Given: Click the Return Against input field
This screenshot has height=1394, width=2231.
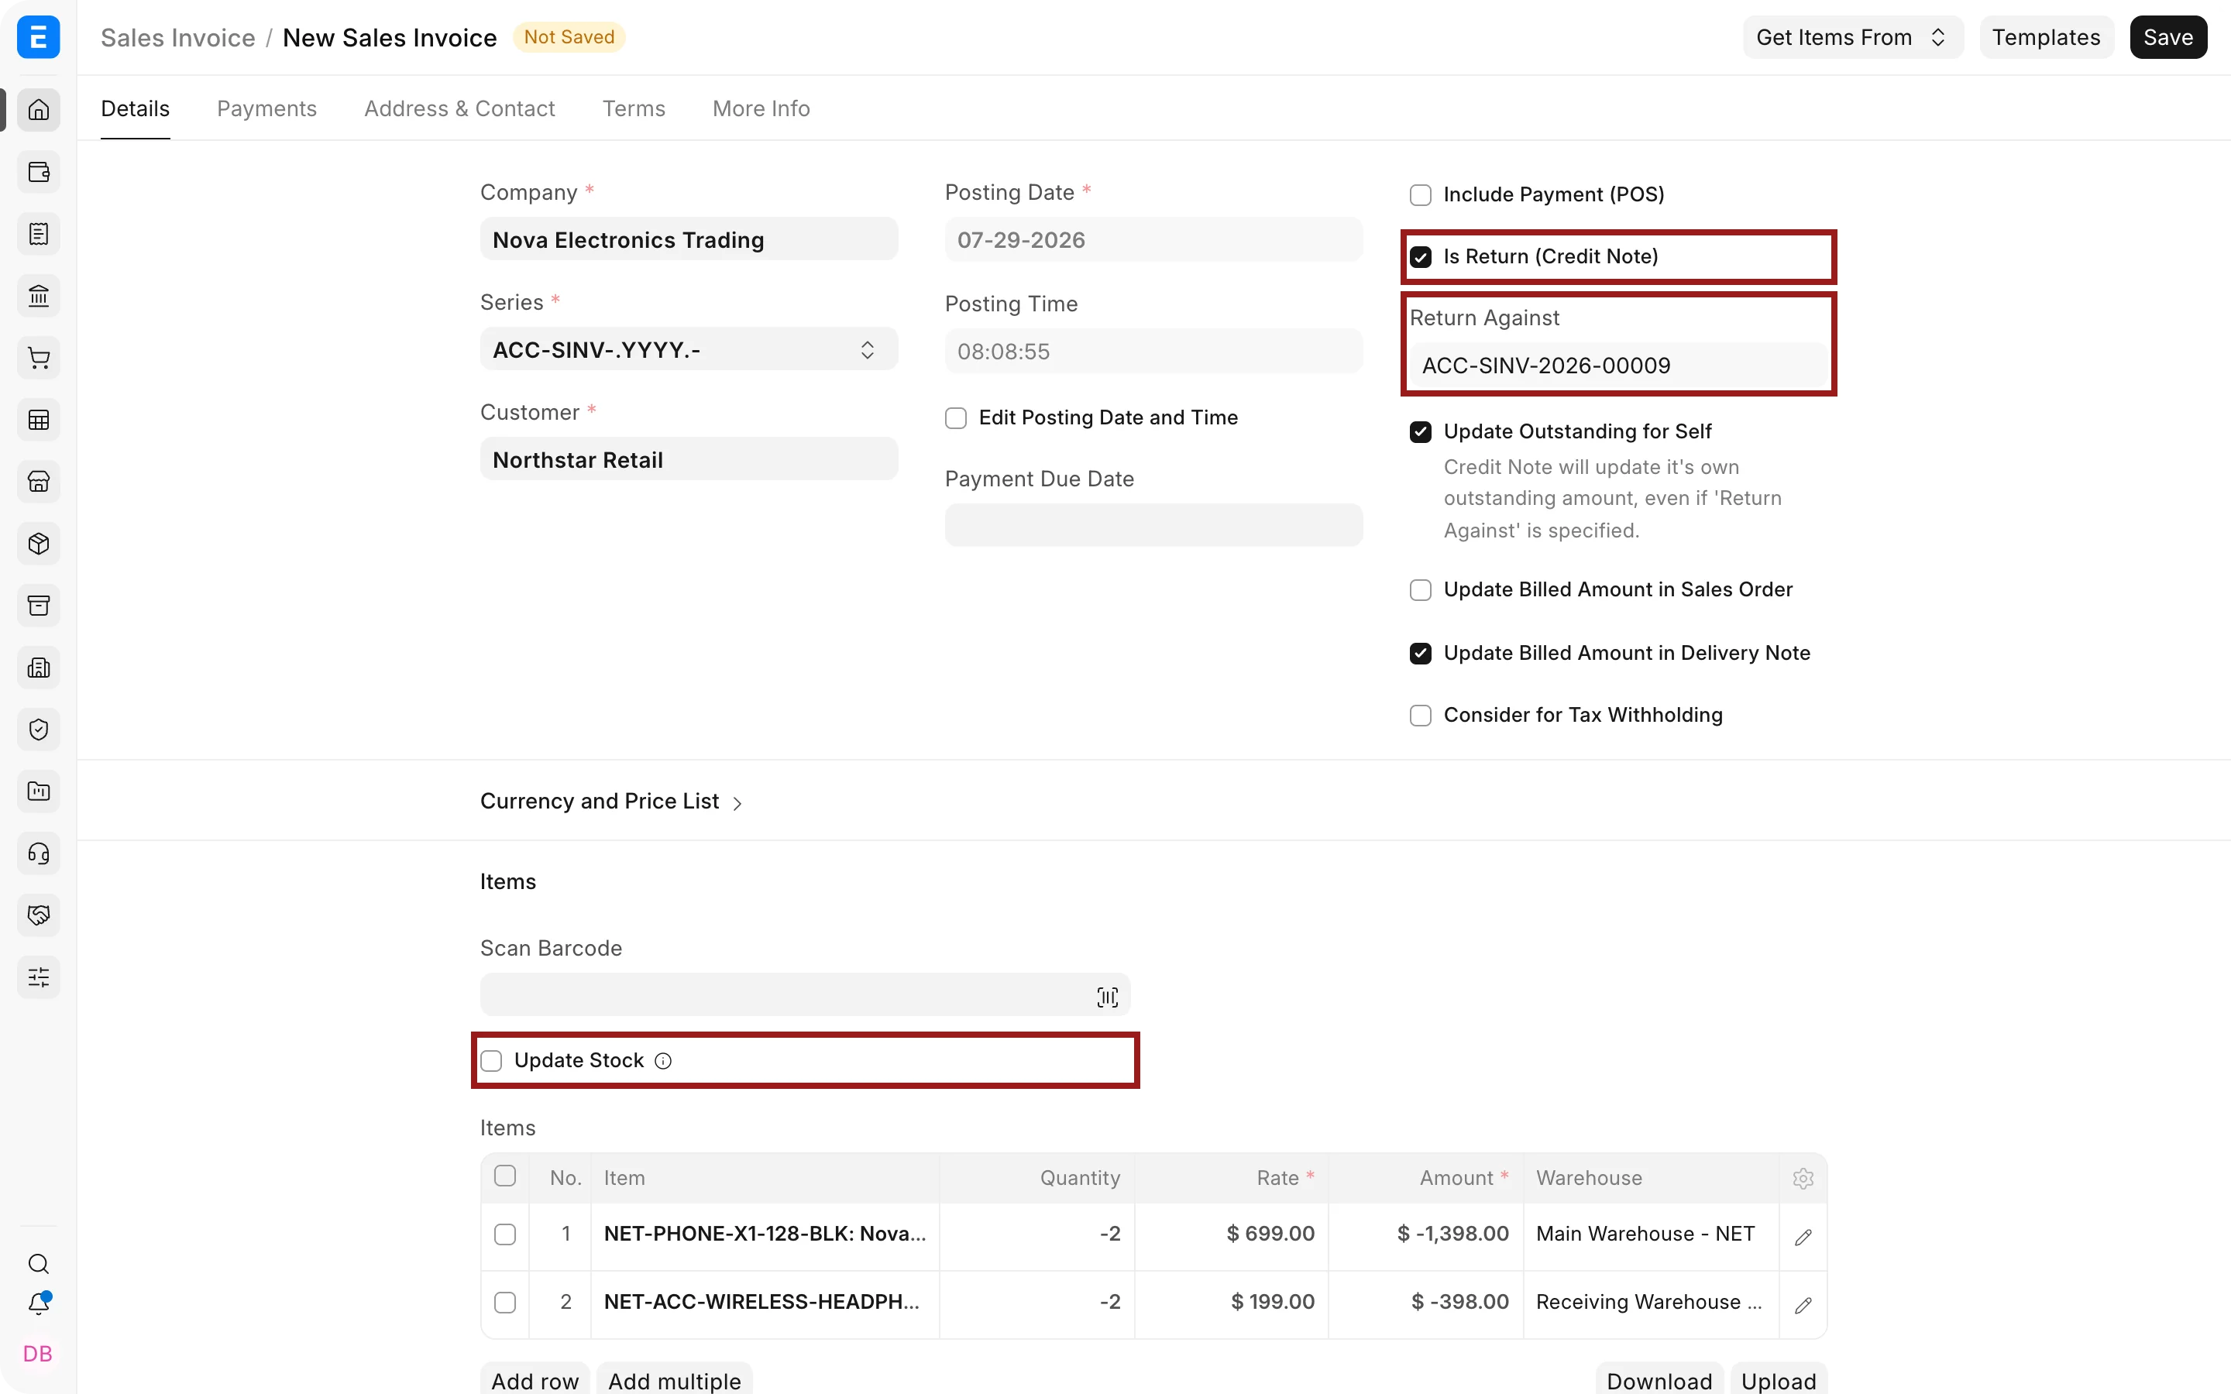Looking at the screenshot, I should 1618,365.
